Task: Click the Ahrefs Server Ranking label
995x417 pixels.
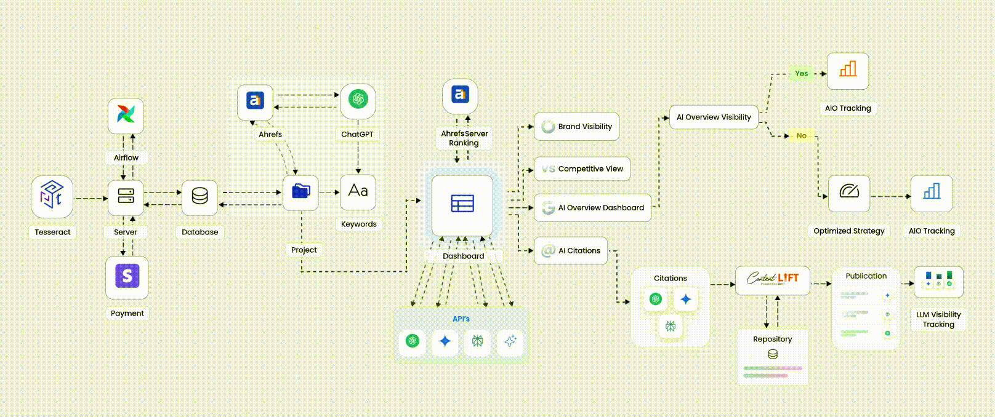Action: tap(464, 138)
